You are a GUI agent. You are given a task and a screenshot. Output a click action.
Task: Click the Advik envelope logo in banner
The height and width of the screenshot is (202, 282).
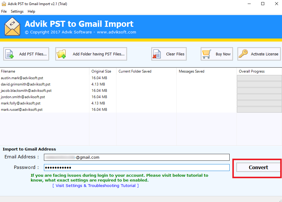click(x=12, y=26)
